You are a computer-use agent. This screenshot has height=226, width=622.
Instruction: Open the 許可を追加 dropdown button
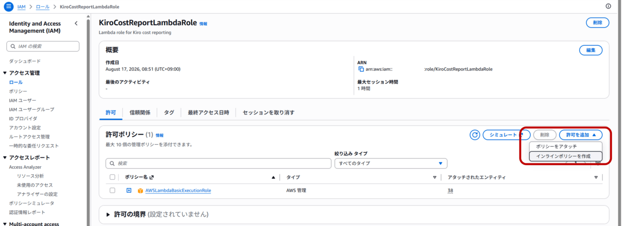pos(581,135)
